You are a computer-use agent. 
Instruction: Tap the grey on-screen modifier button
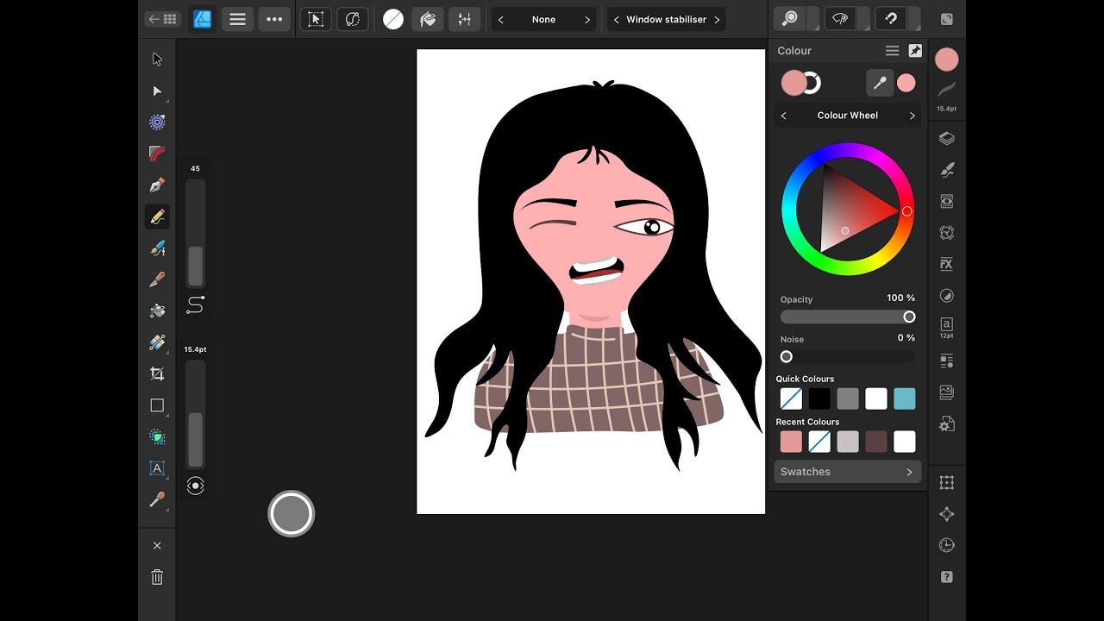(292, 514)
